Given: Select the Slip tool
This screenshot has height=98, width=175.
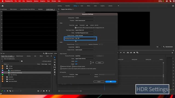Looking at the screenshot, I should tap(55, 67).
